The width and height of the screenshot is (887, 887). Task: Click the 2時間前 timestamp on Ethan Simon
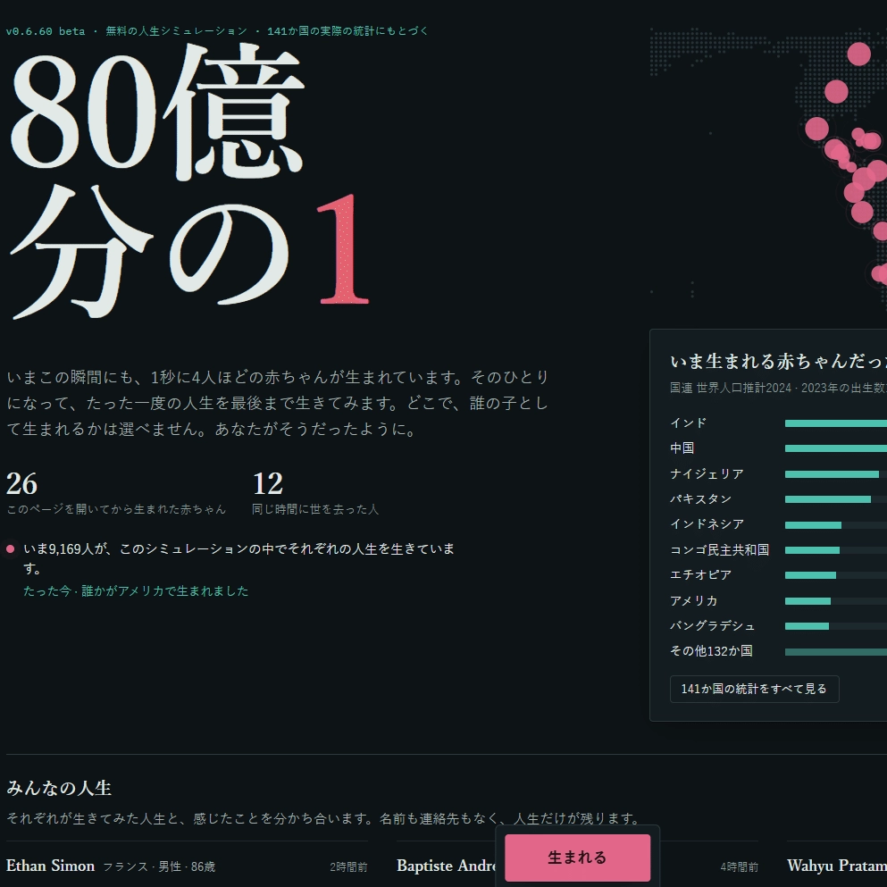pos(348,866)
